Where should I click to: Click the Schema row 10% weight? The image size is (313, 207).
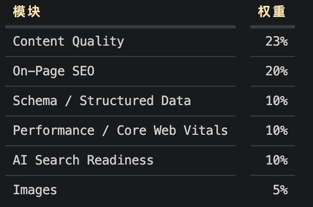277,100
